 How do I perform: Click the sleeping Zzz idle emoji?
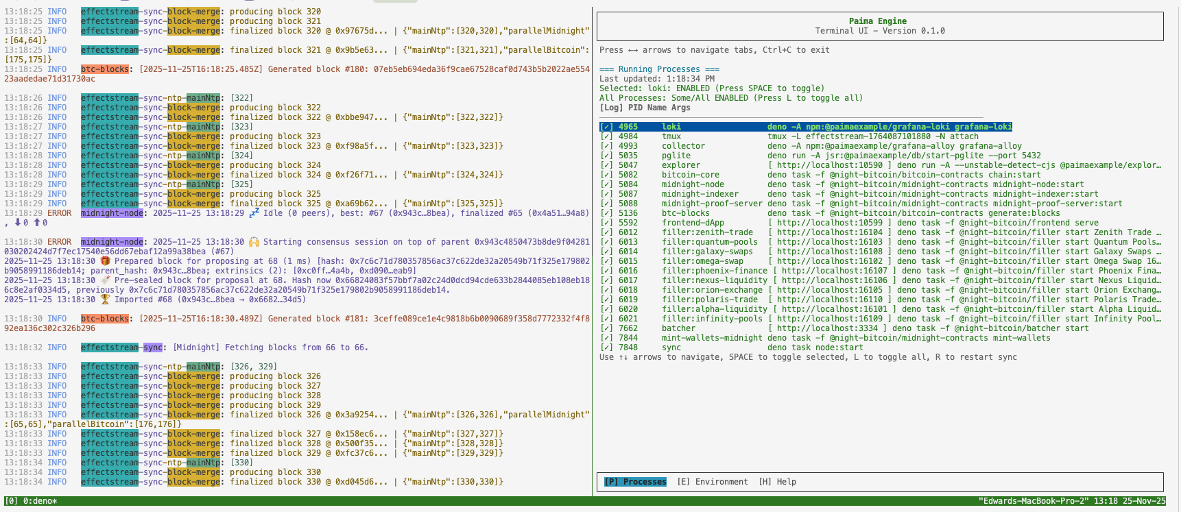click(254, 213)
